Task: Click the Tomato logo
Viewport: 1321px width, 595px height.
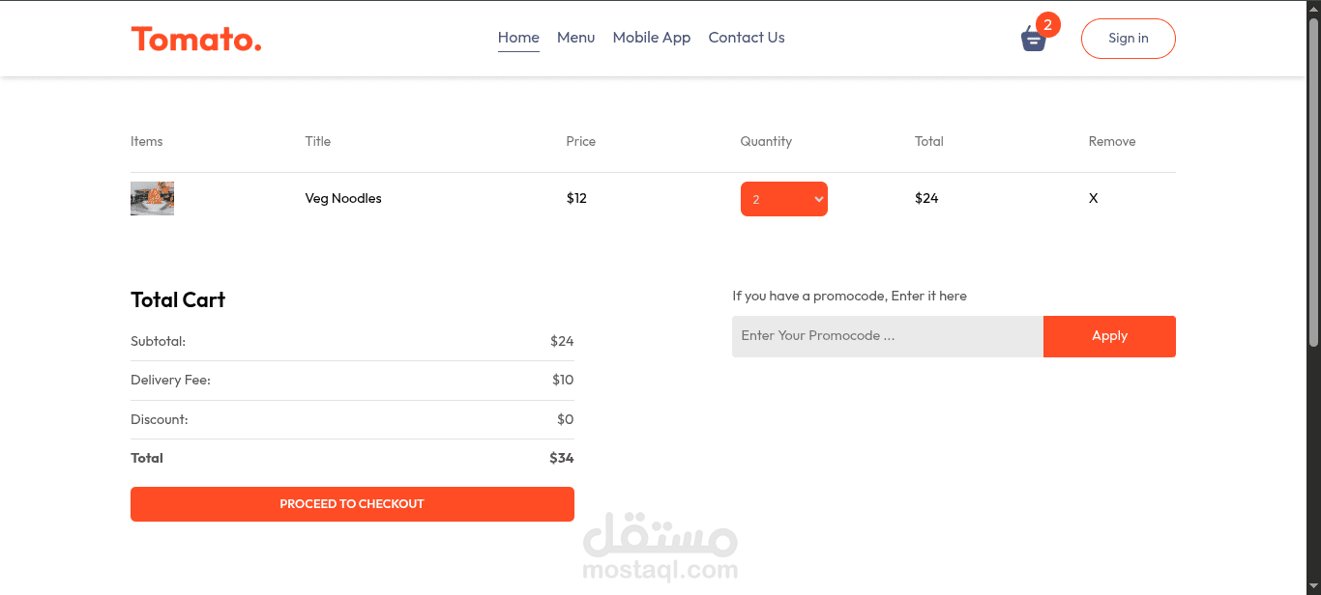Action: pos(196,39)
